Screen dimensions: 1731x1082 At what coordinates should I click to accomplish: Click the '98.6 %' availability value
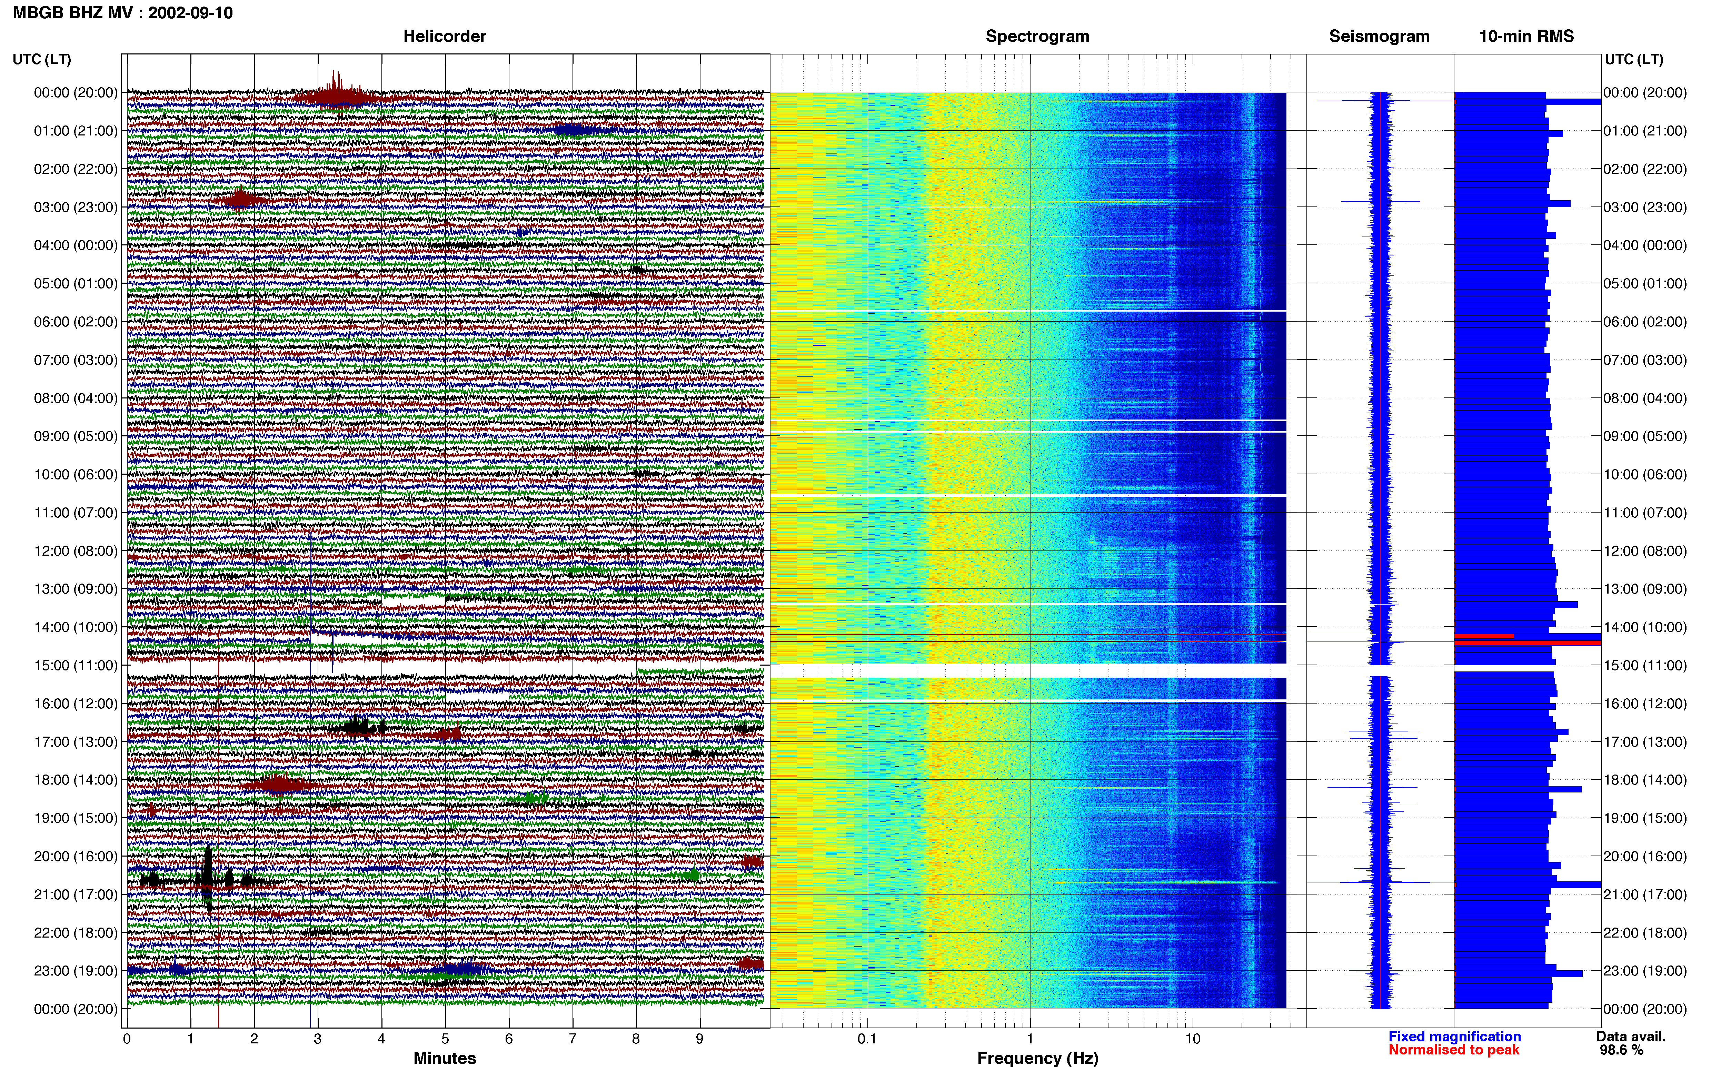(x=1621, y=1050)
